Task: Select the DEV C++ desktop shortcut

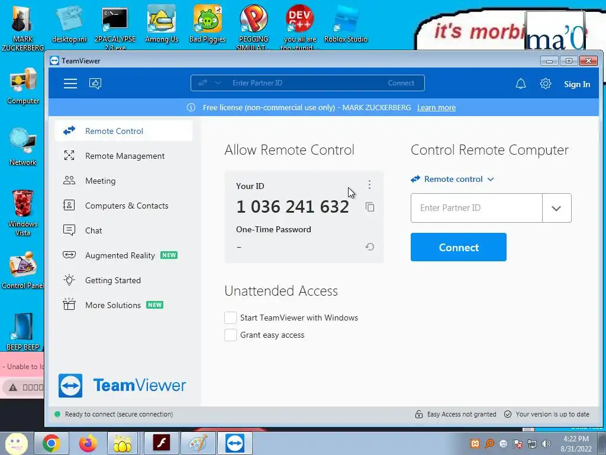Action: [300, 27]
